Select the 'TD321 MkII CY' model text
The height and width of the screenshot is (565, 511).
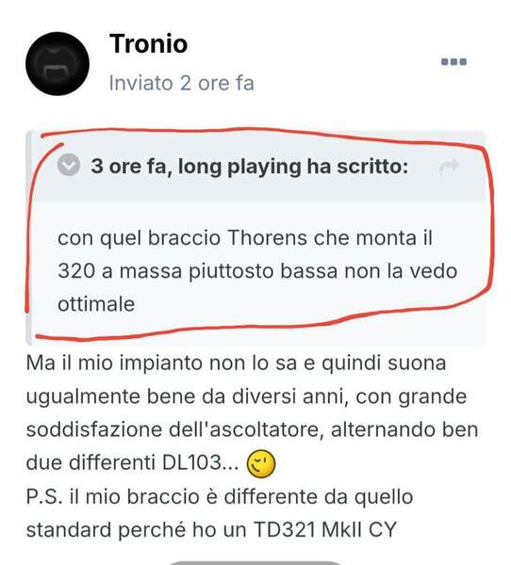pos(325,529)
